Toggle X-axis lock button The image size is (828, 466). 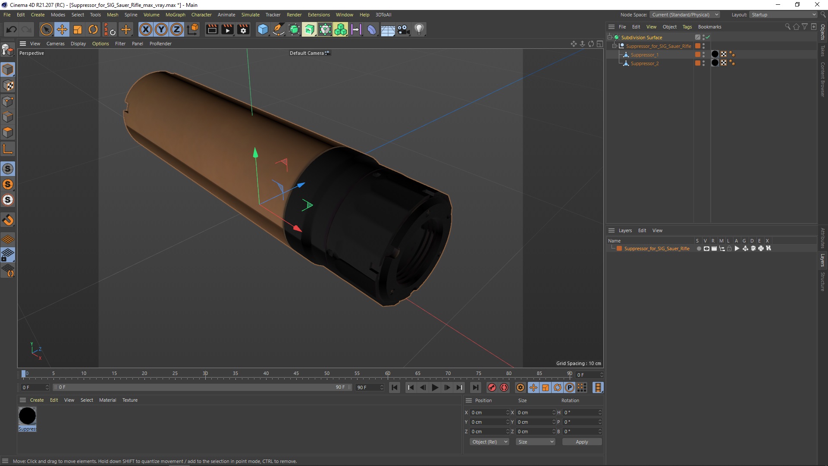tap(146, 29)
